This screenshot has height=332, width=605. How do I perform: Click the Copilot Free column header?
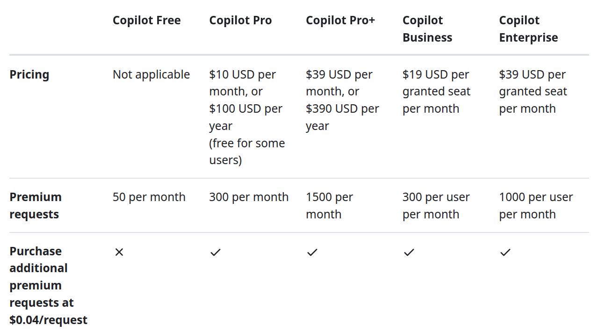[x=146, y=21]
